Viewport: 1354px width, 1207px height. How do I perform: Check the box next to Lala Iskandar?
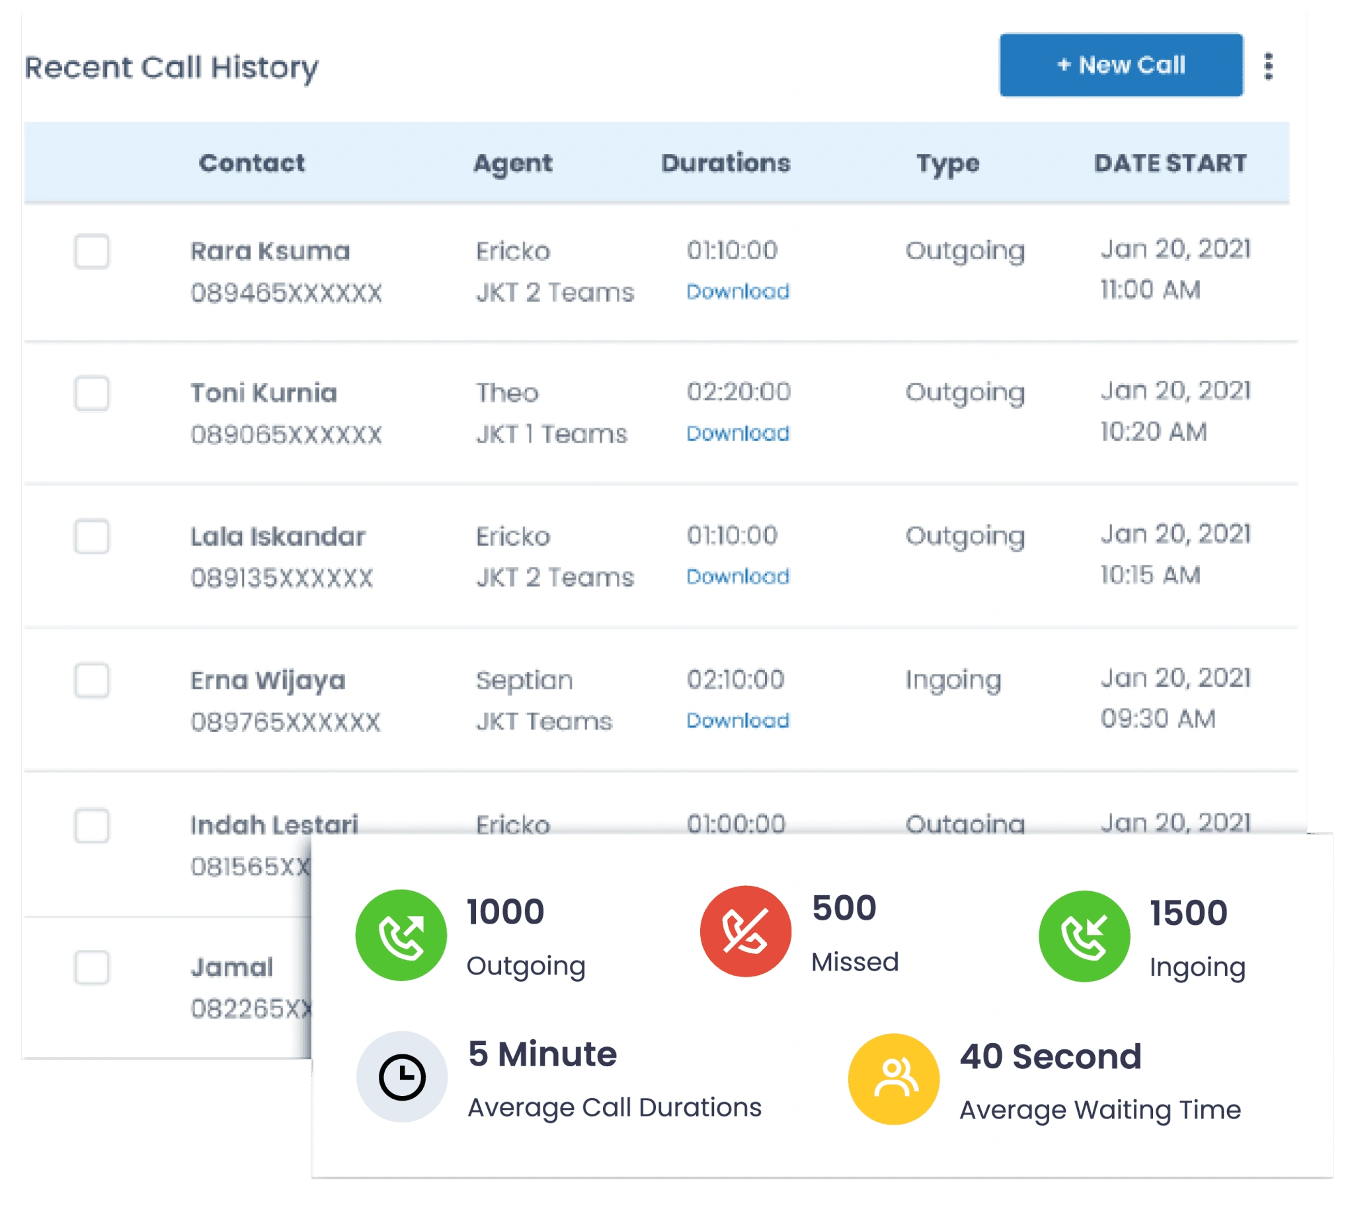pos(92,536)
